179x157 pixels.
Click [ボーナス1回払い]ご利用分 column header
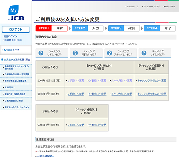(x=86, y=111)
